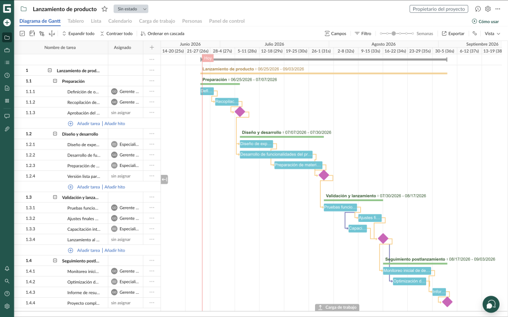Switch to the Carga de trabajo tab
This screenshot has height=317, width=508.
[x=157, y=21]
